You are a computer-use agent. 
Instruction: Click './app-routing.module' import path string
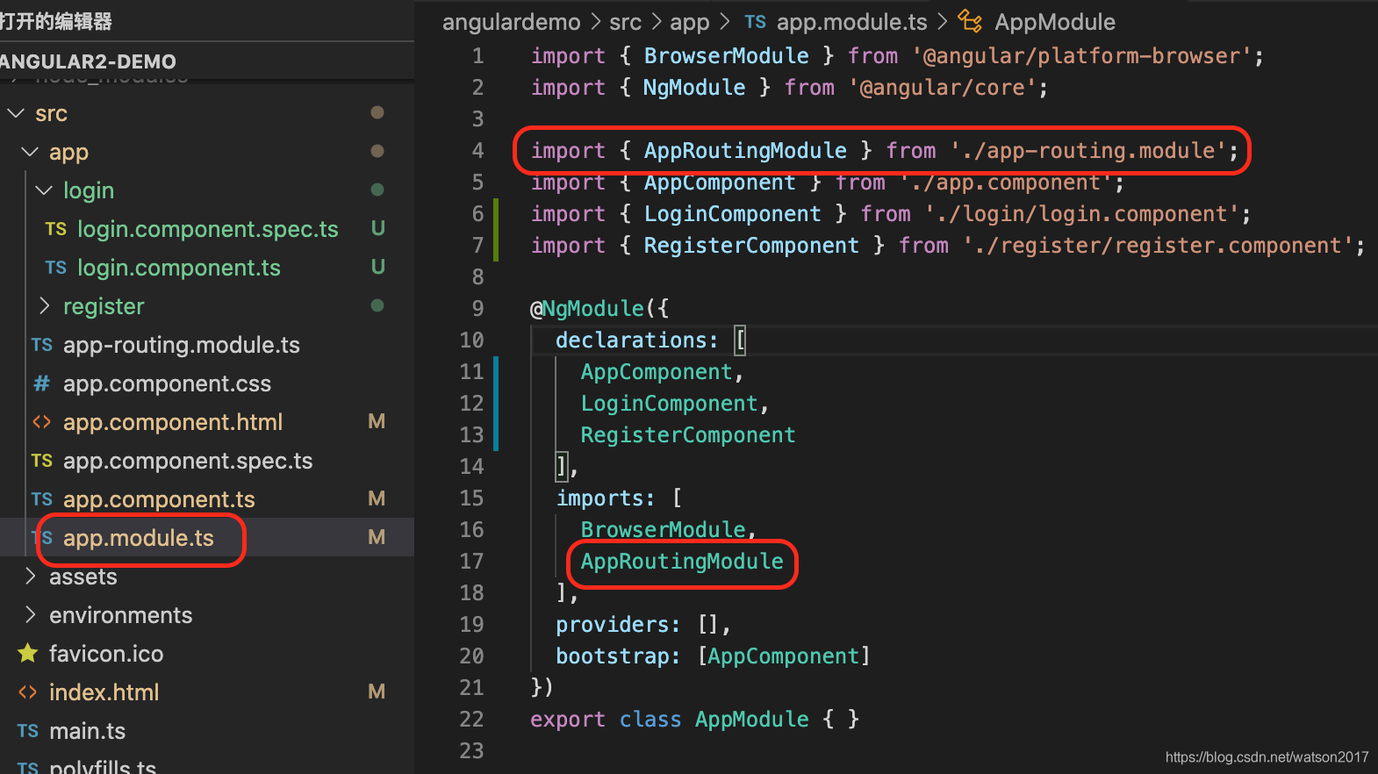1088,151
